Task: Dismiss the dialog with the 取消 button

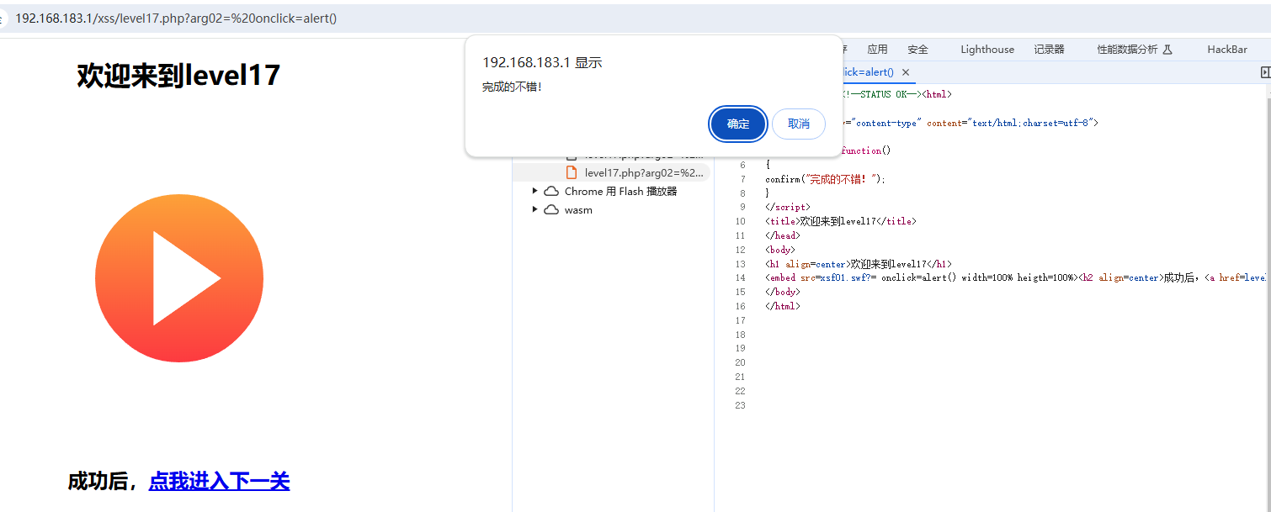Action: pyautogui.click(x=799, y=124)
